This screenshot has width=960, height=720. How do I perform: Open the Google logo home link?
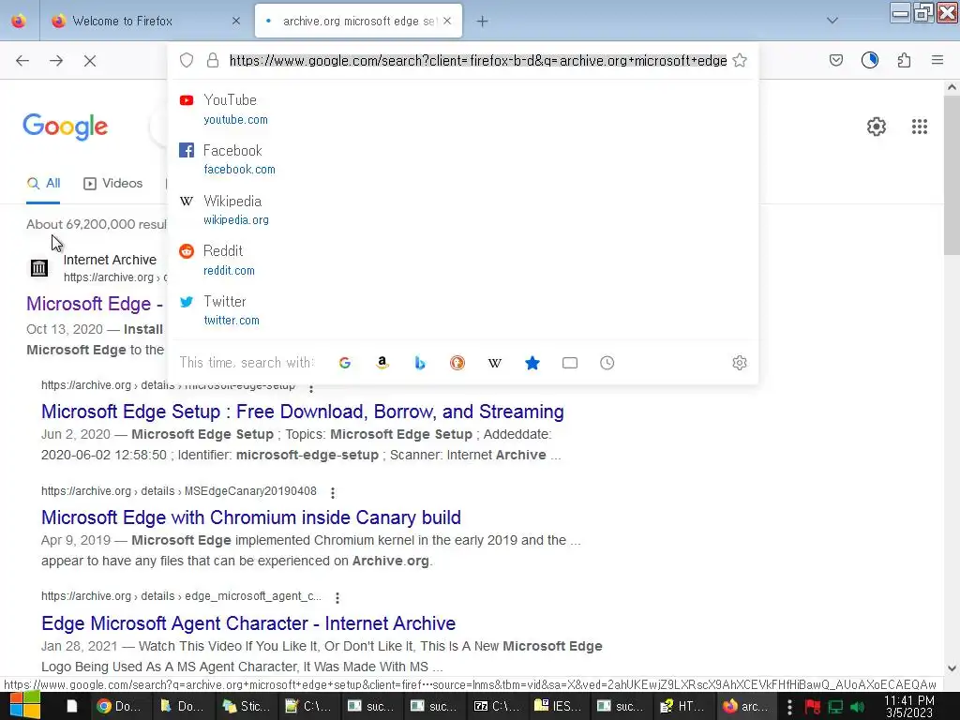66,127
